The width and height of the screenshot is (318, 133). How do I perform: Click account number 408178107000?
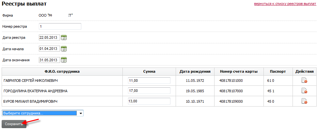point(231,91)
